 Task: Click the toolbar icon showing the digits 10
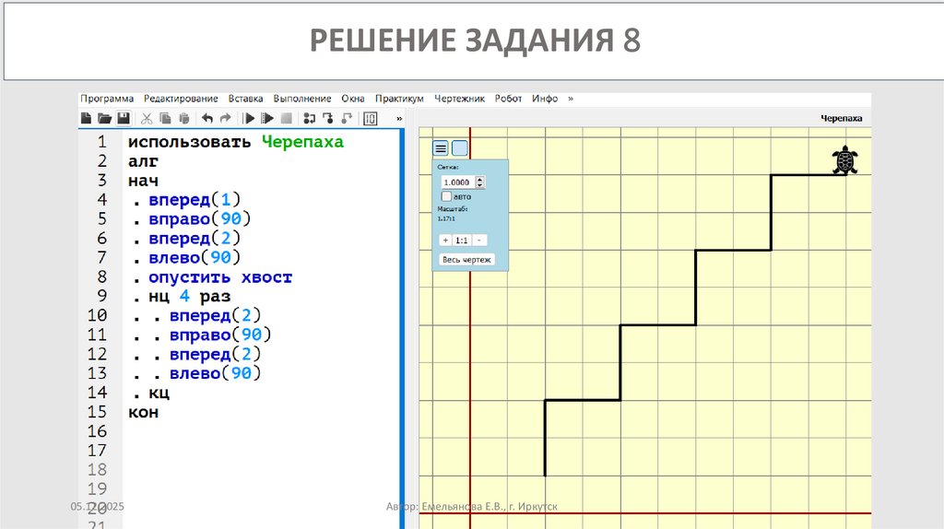tap(371, 119)
